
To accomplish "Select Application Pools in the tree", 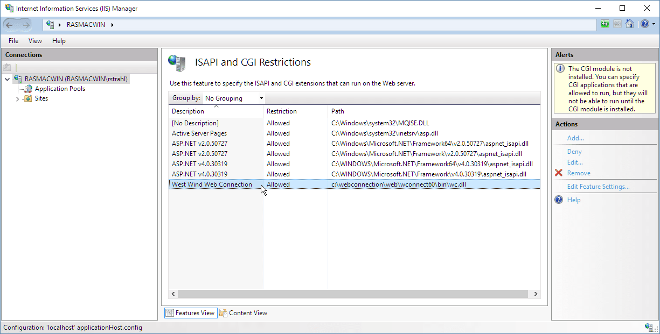I will pos(60,89).
